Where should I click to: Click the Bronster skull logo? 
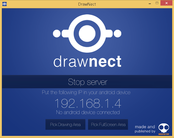(x=164, y=128)
